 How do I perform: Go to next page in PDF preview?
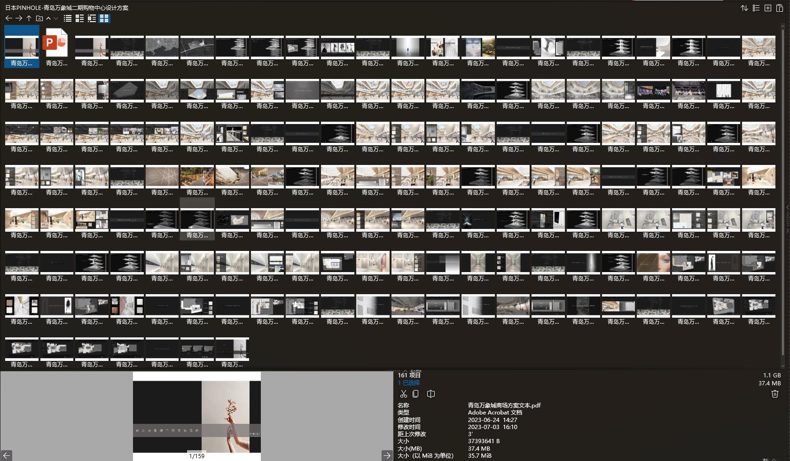pos(387,455)
